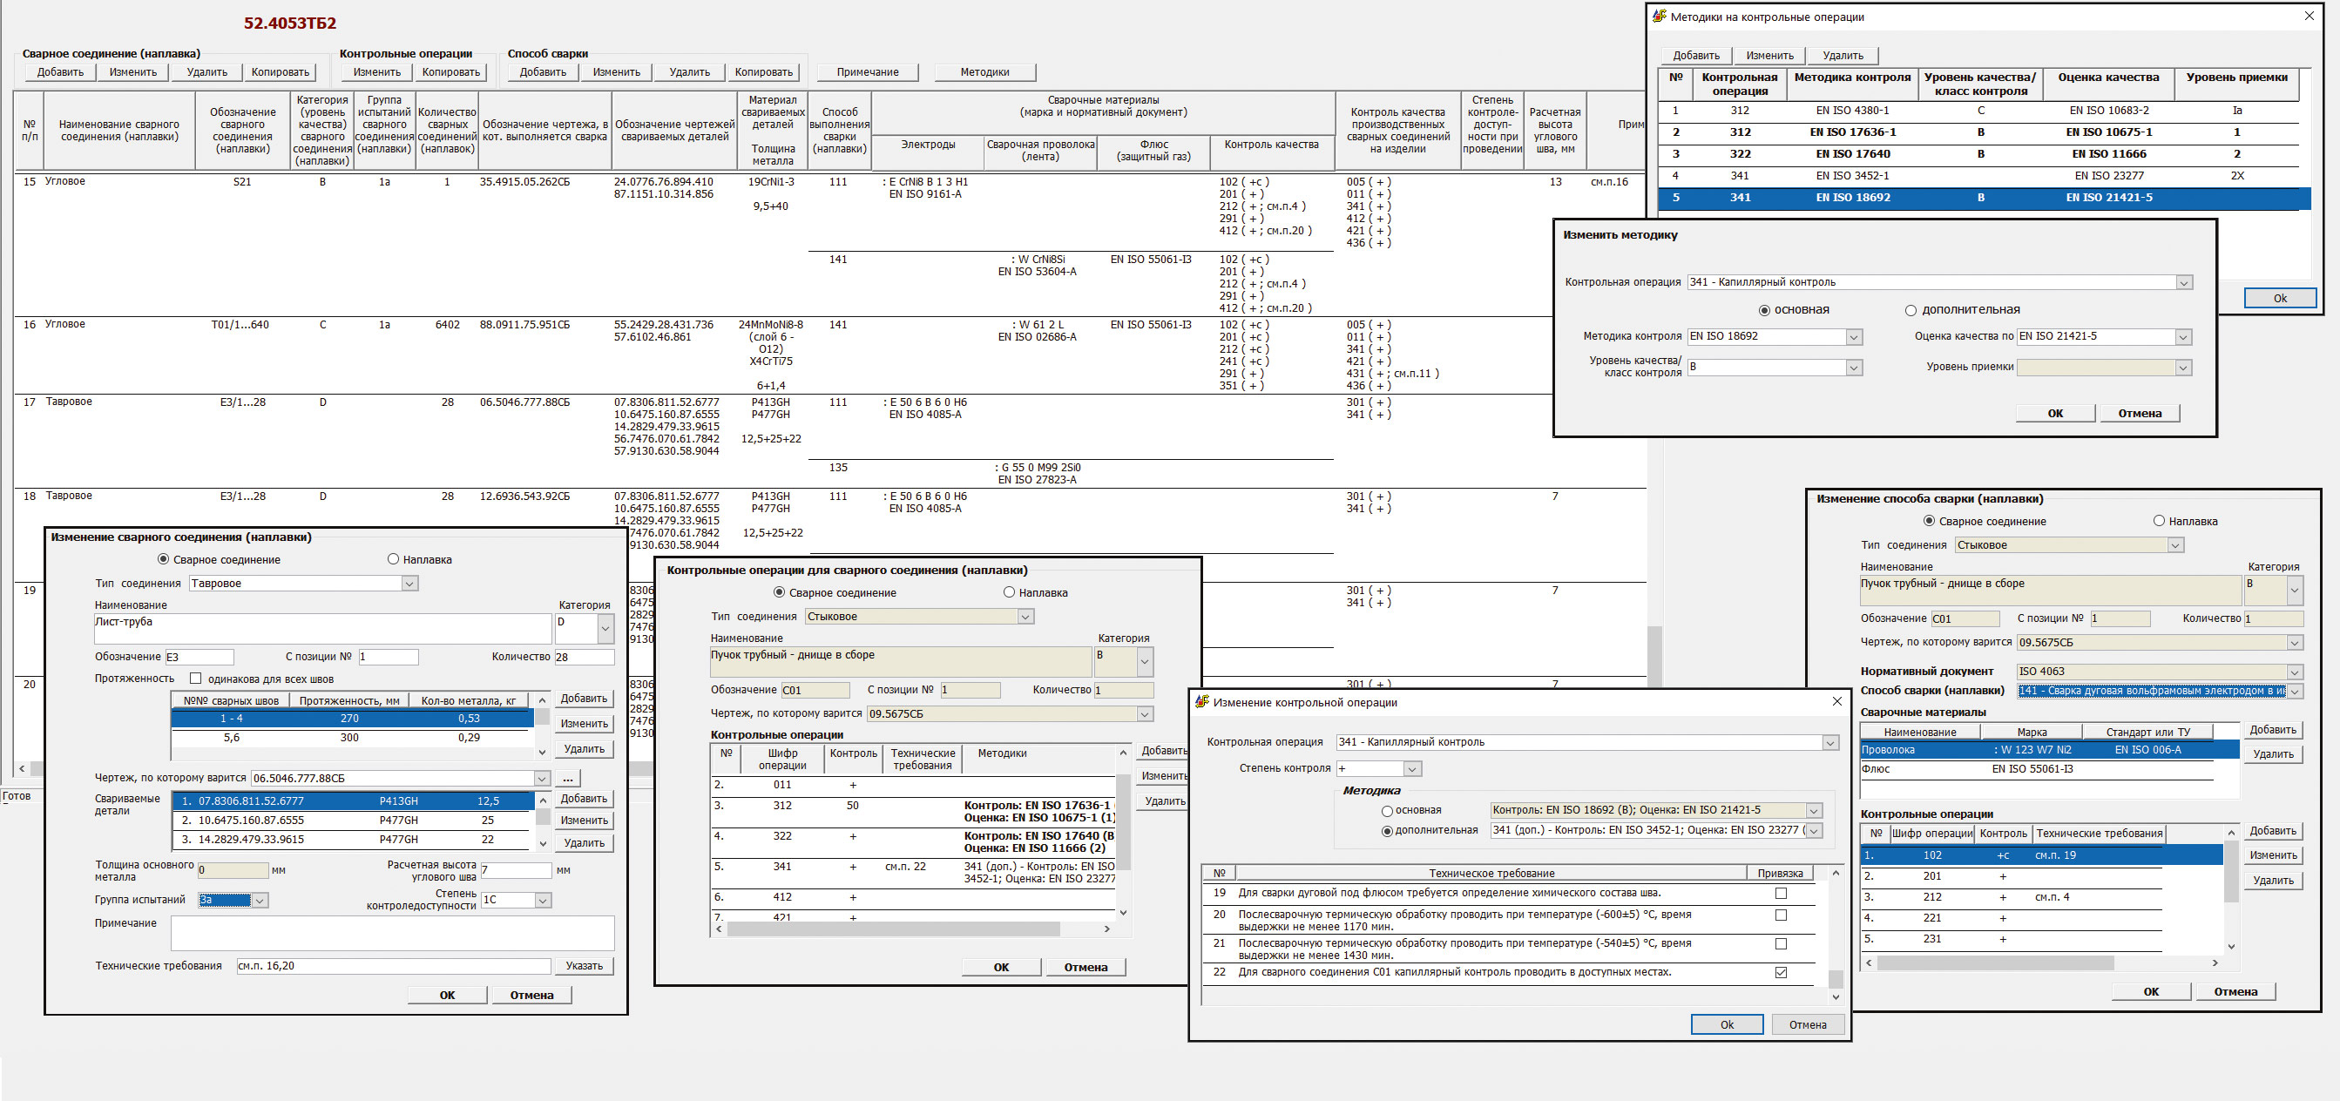Click the app icon in the 'Методики на контрольные операции' title bar
Image resolution: width=2340 pixels, height=1101 pixels.
pos(1659,17)
